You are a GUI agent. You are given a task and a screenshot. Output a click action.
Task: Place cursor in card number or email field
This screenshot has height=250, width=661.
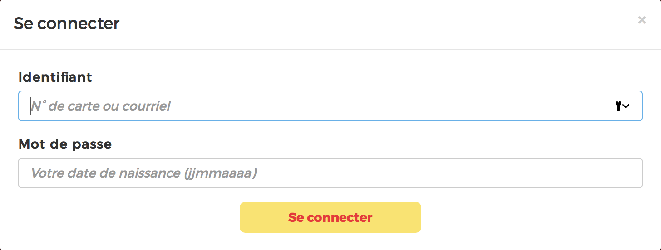pos(318,106)
